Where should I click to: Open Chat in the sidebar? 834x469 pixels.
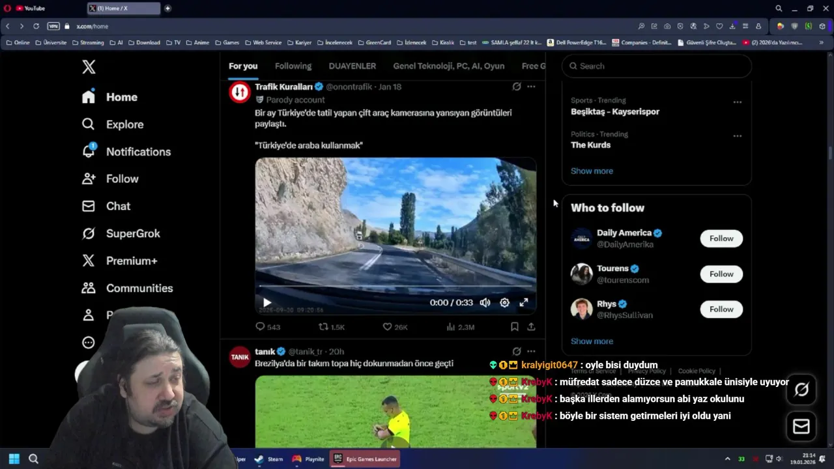(x=106, y=206)
